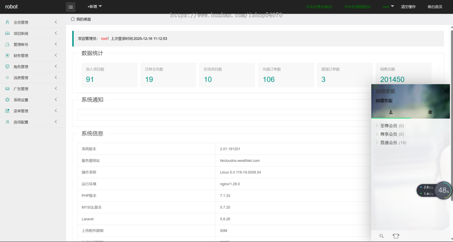The height and width of the screenshot is (242, 453).
Task: Click the 项目新闻 book icon
Action: click(7, 33)
